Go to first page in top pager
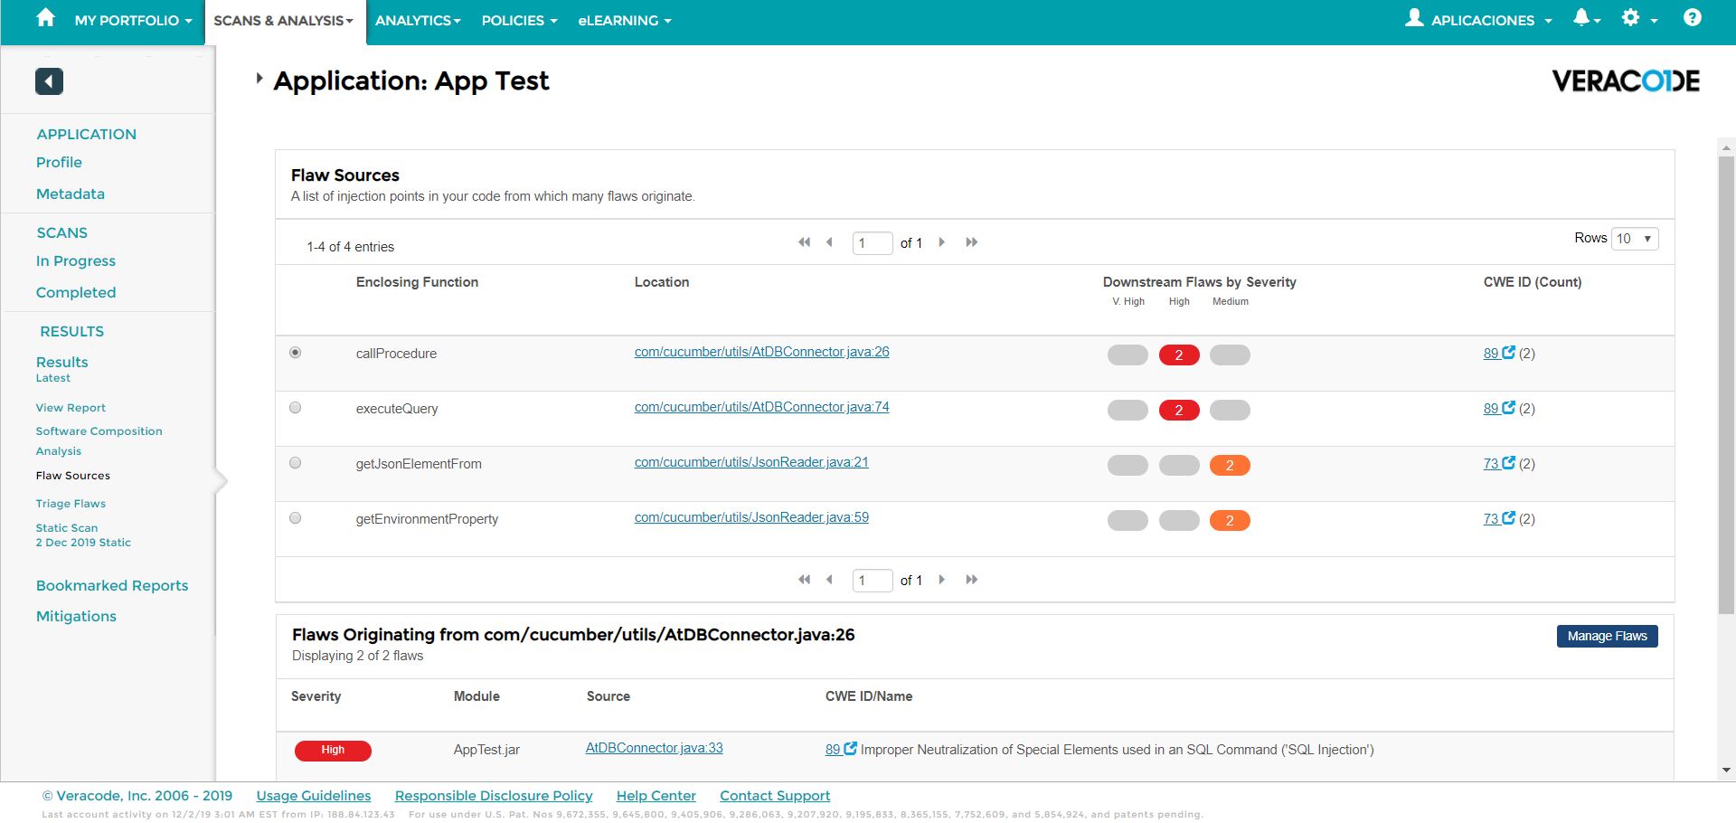This screenshot has width=1736, height=823. click(804, 242)
